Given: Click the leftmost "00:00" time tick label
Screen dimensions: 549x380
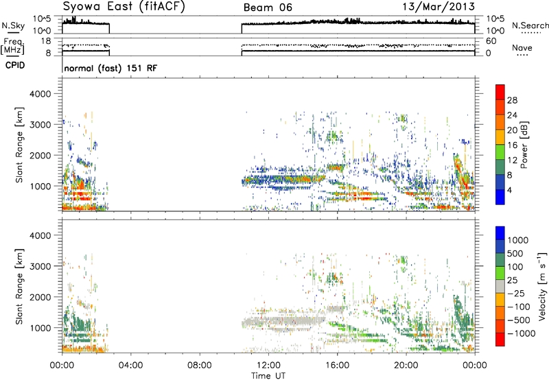Looking at the screenshot, I should 62,366.
